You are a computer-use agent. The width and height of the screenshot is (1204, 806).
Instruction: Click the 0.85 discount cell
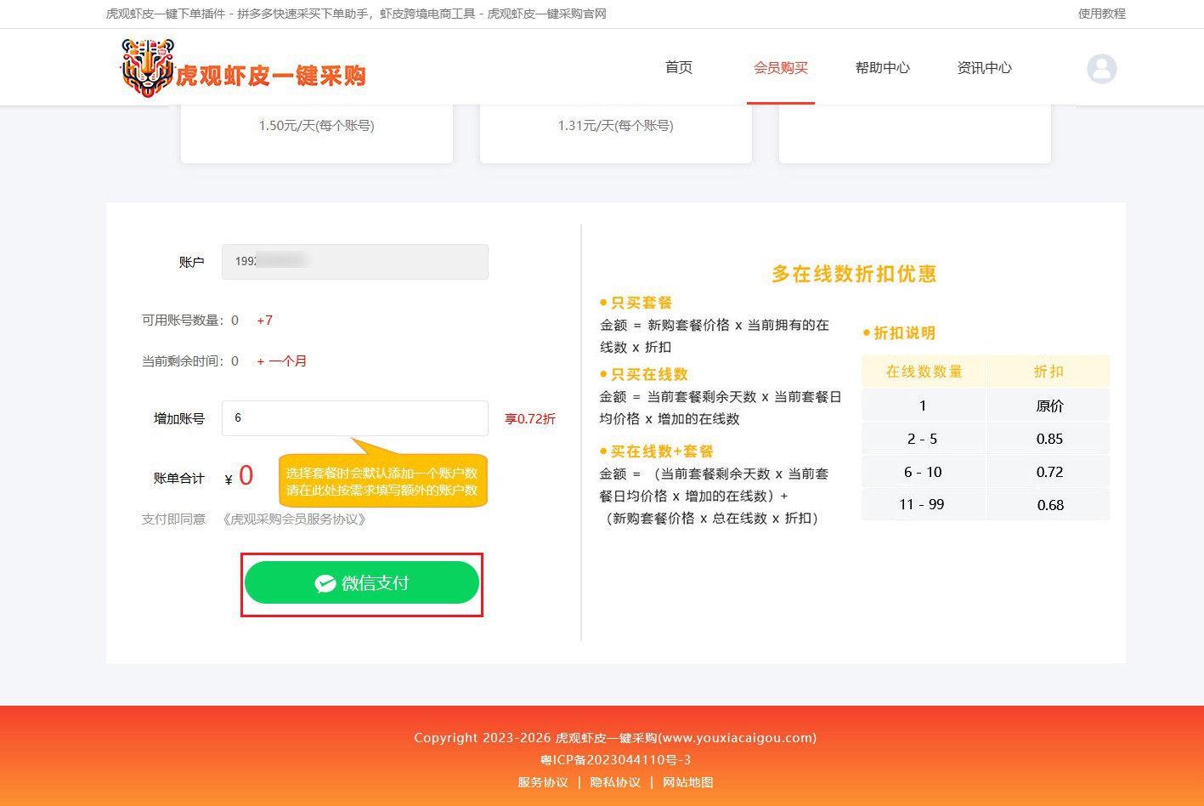(1049, 439)
